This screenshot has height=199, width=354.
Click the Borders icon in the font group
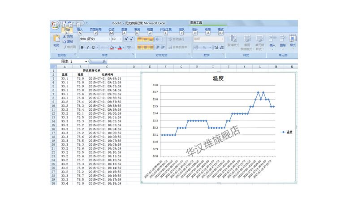[103, 48]
